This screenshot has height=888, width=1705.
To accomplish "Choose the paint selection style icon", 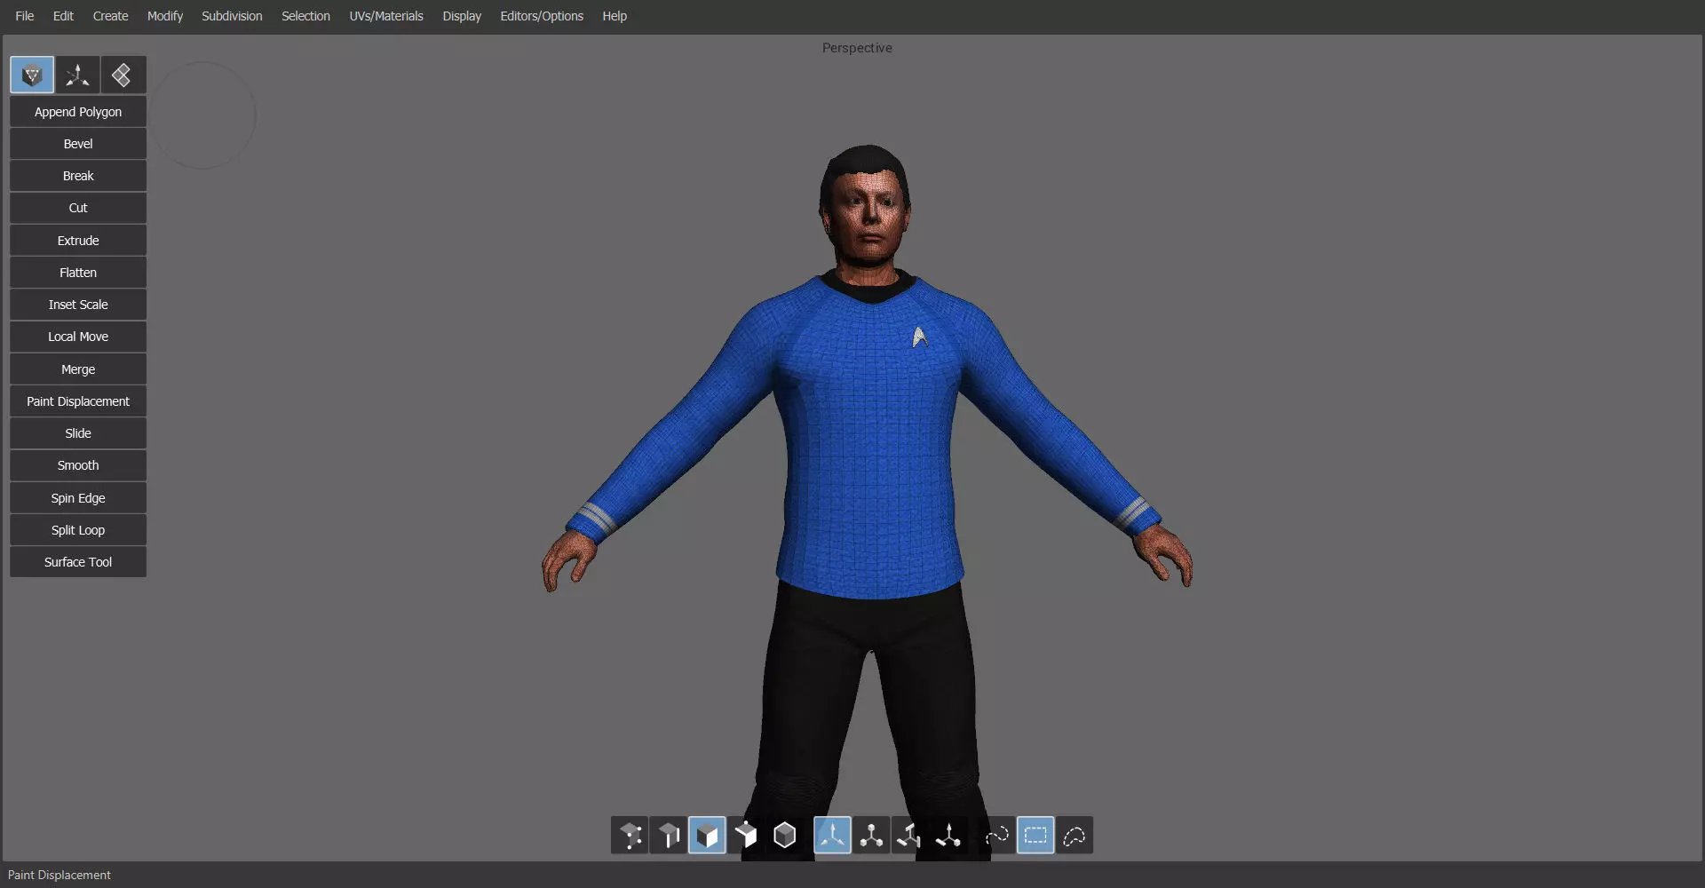I will point(996,836).
